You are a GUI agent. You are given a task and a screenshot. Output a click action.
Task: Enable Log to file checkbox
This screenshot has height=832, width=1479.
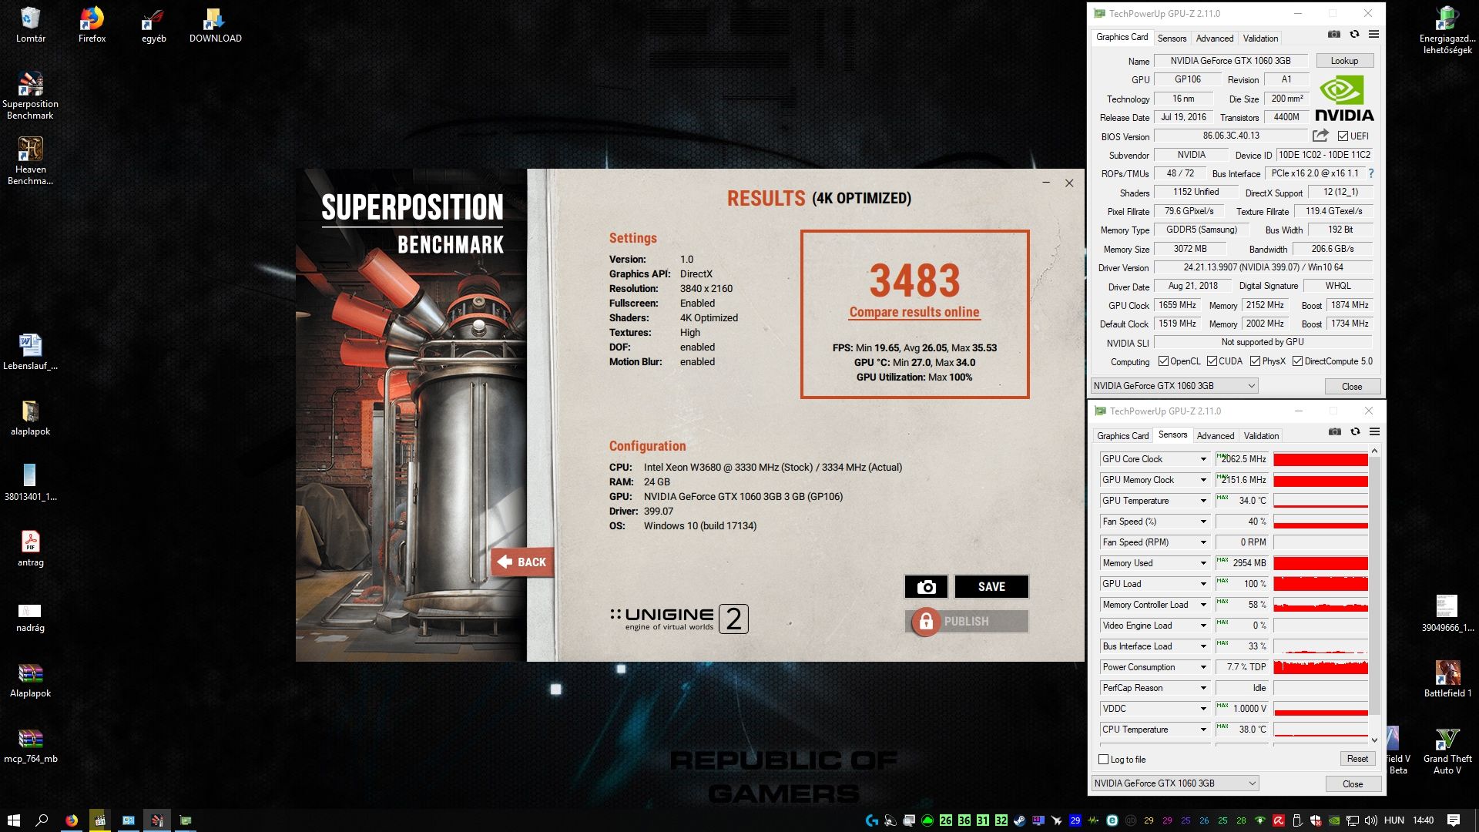[1103, 760]
